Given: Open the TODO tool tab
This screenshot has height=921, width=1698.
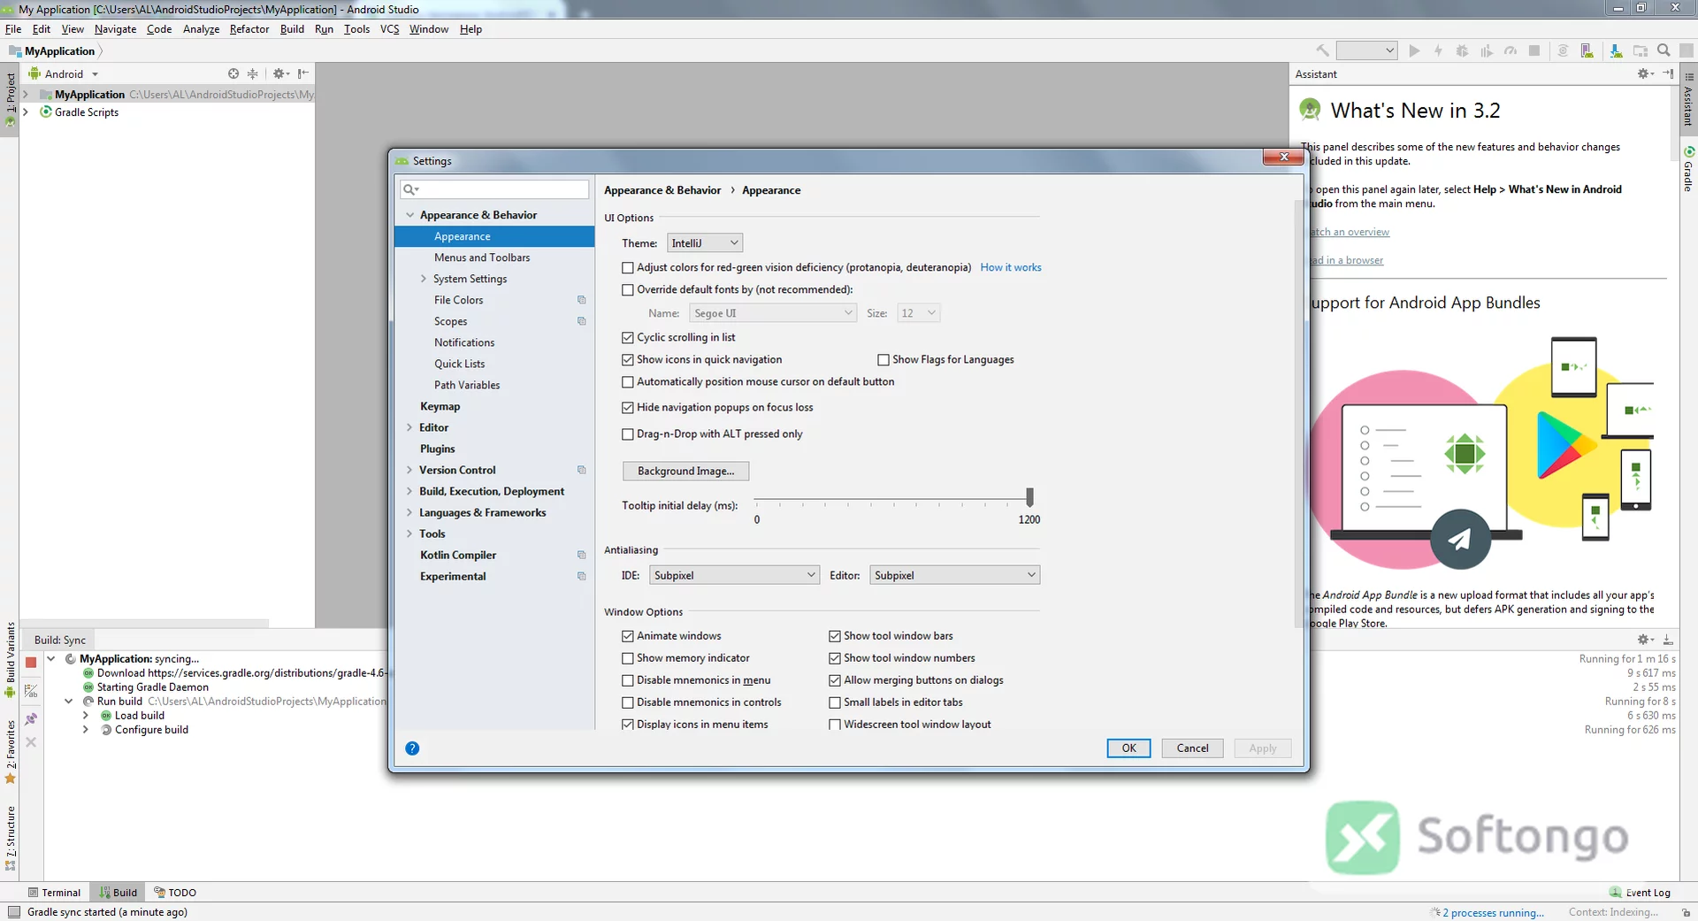Looking at the screenshot, I should point(175,893).
